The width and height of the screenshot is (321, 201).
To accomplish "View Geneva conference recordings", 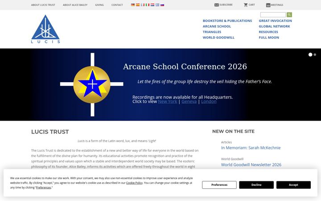I will [x=189, y=101].
